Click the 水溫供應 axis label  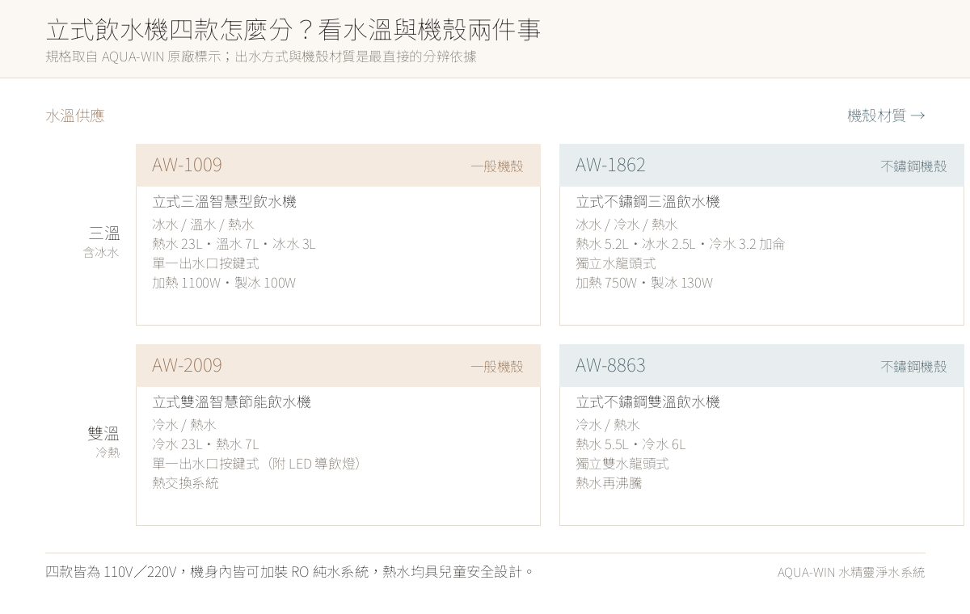(x=75, y=116)
